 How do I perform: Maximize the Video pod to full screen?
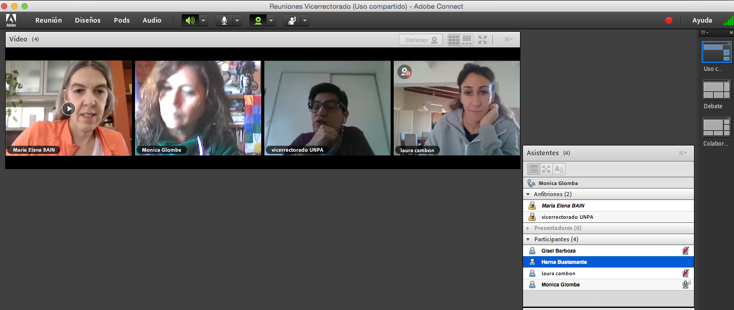(x=482, y=40)
